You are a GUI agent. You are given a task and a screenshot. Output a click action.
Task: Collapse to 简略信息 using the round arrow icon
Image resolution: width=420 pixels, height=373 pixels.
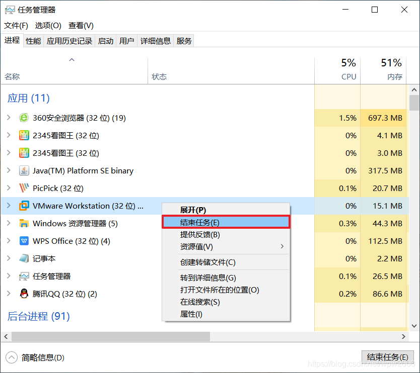point(11,357)
